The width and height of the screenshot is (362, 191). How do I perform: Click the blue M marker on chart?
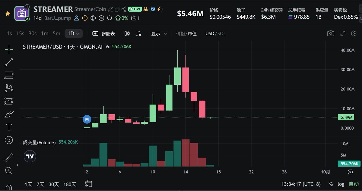point(87,119)
